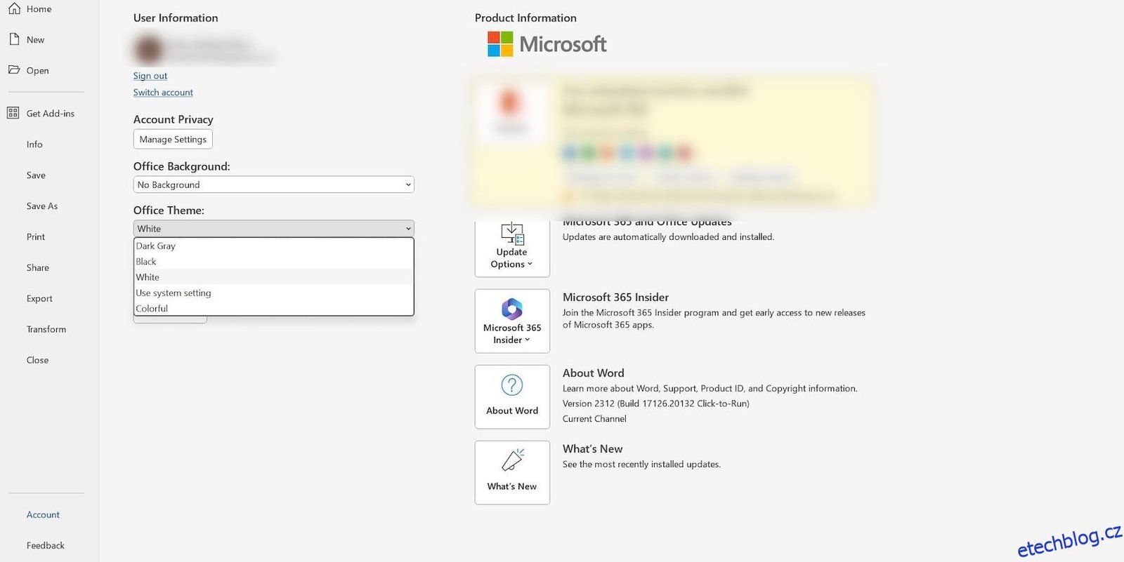Viewport: 1124px width, 562px height.
Task: Choose the White theme option in list
Action: pyautogui.click(x=274, y=277)
